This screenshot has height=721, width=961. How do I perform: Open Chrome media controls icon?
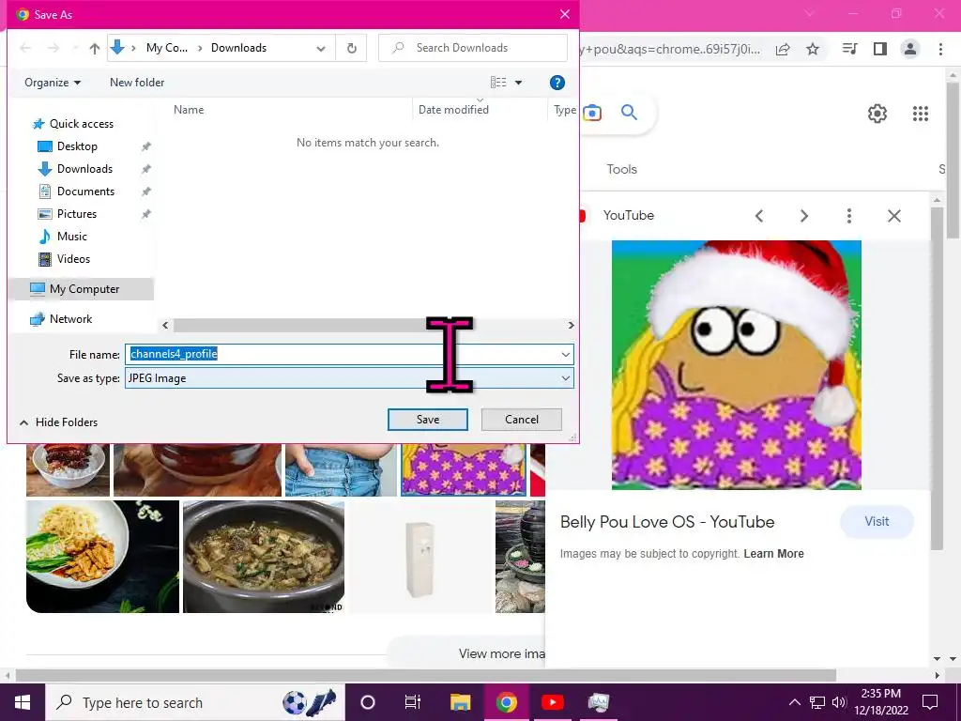coord(849,49)
